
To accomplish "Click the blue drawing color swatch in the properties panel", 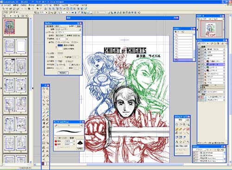I will [60, 45].
